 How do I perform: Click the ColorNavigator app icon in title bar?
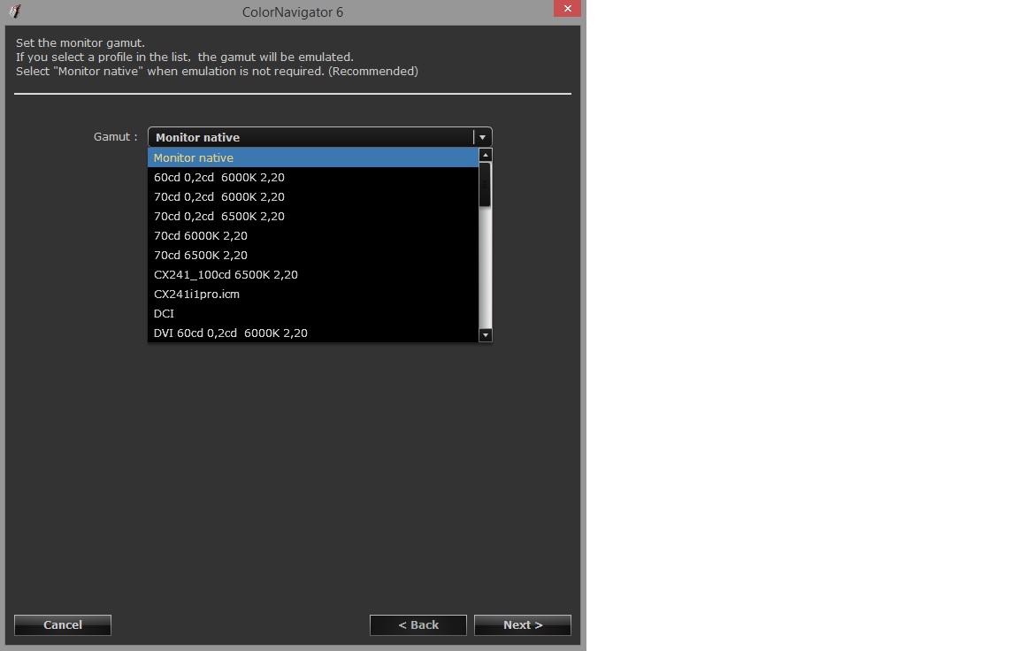[15, 11]
